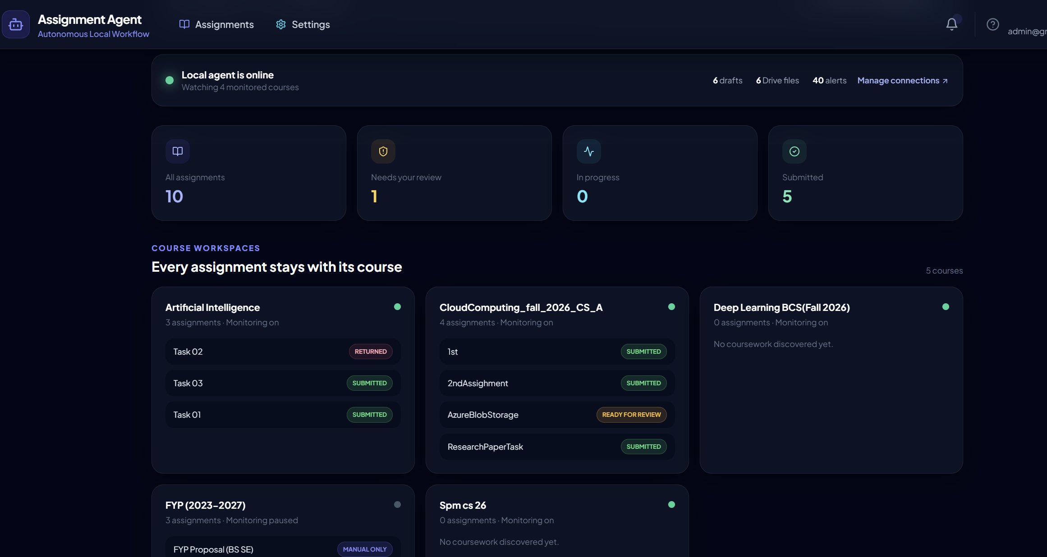The height and width of the screenshot is (557, 1047).
Task: Open the Task 03 assignment row
Action: (283, 383)
